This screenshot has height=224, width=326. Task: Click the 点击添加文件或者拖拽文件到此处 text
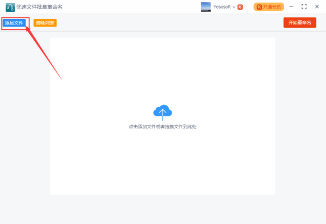pyautogui.click(x=162, y=127)
